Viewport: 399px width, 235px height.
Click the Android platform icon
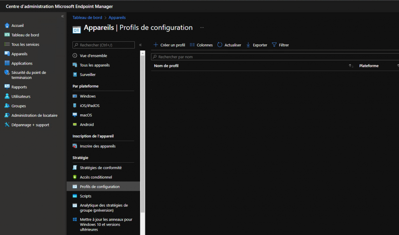(75, 125)
